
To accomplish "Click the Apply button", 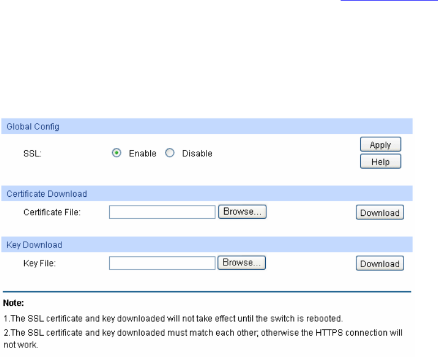I will pyautogui.click(x=381, y=144).
